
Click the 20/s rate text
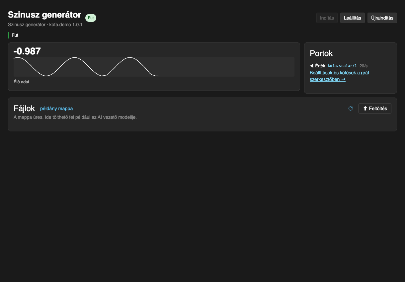click(x=364, y=66)
